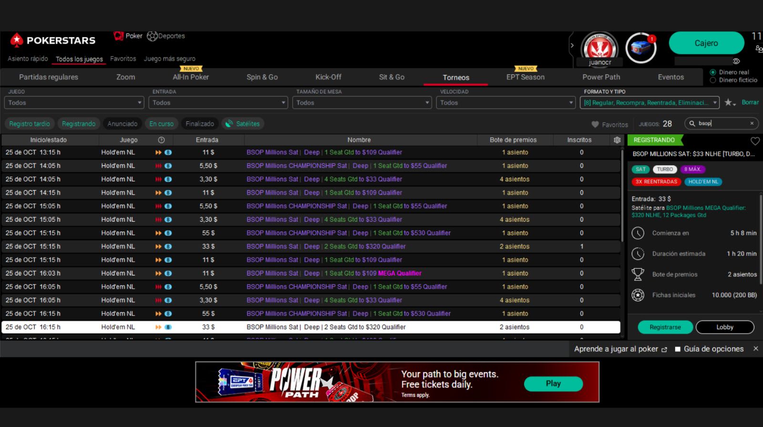763x427 pixels.
Task: Toggle the En curso status filter
Action: coord(161,124)
